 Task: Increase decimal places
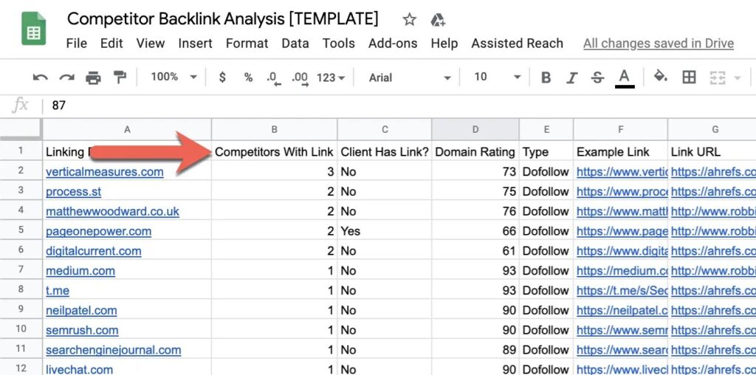point(300,78)
